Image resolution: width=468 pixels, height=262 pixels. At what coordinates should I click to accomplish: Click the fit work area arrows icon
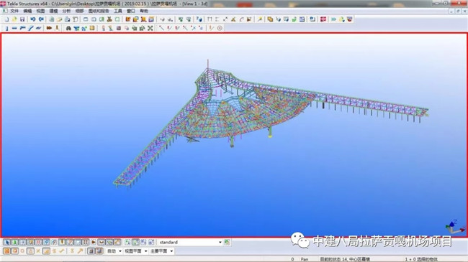pos(150,28)
